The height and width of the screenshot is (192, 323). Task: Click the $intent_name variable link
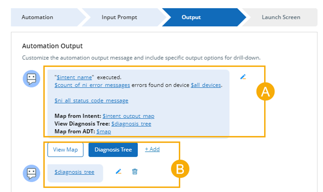click(75, 78)
